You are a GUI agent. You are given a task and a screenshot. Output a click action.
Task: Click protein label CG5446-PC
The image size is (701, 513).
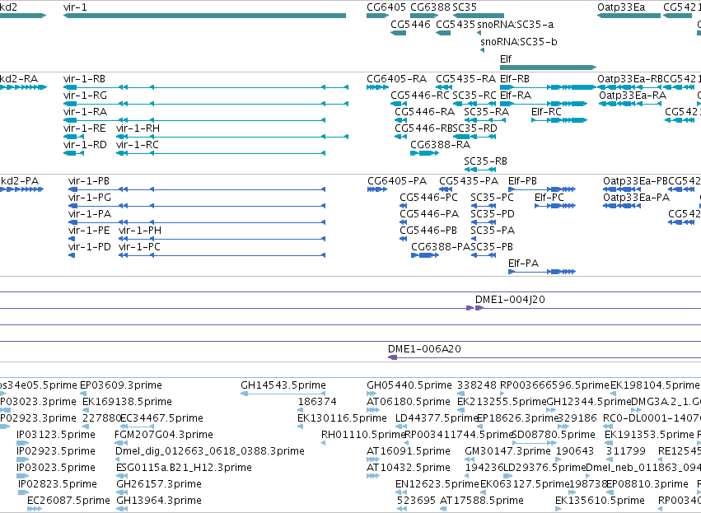click(x=428, y=198)
